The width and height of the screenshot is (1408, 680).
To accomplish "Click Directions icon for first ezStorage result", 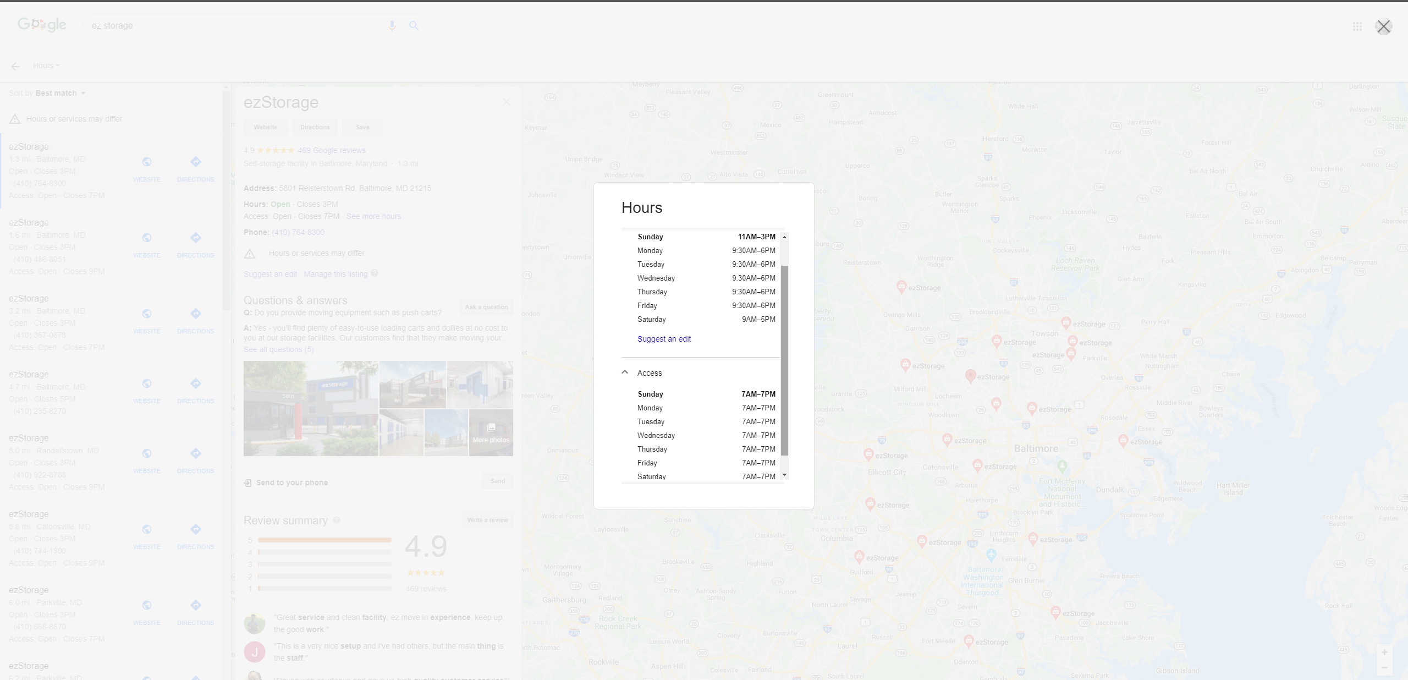I will pos(195,162).
